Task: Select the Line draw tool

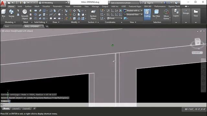Action: point(55,15)
